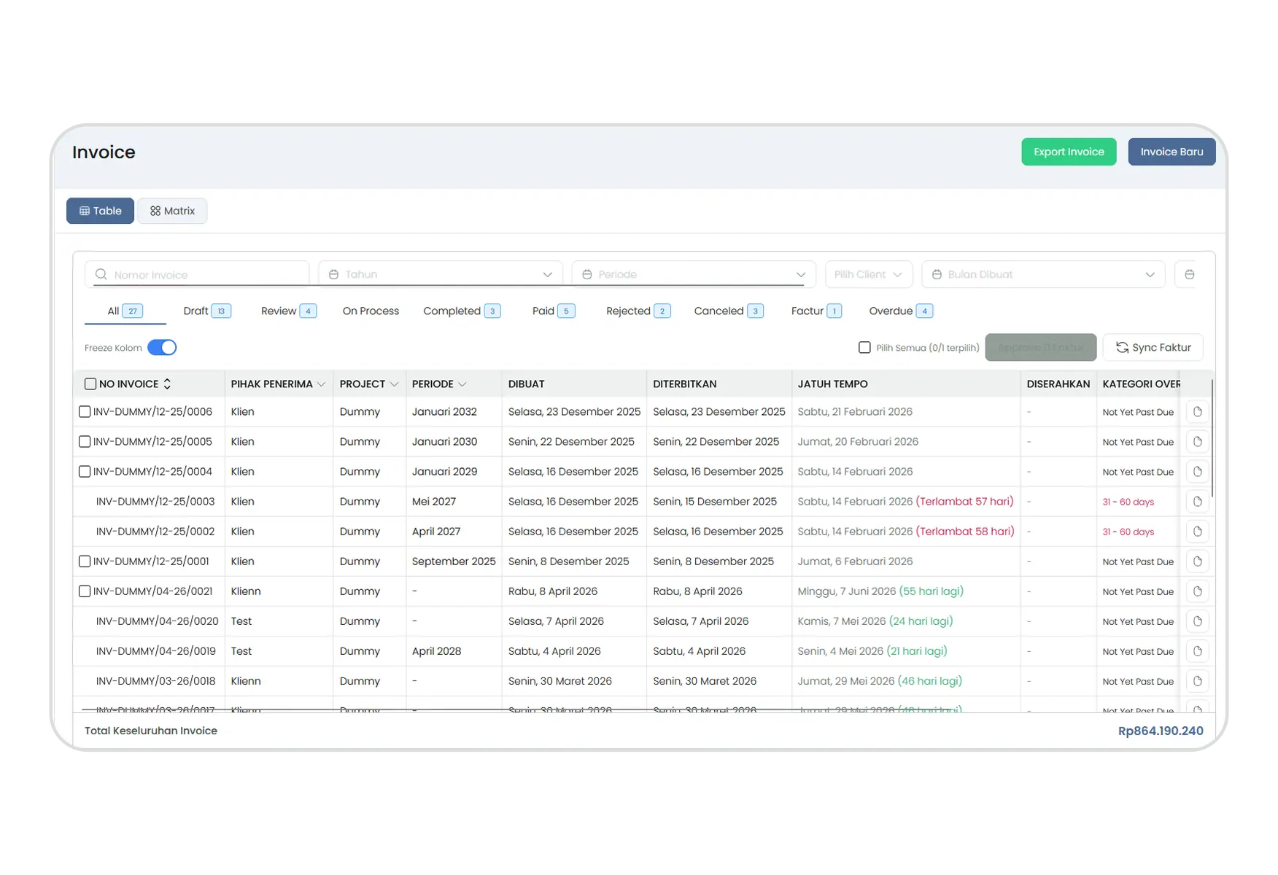
Task: Click copy icon for INV-DUMMY/12-25/0006 row
Action: click(x=1197, y=412)
